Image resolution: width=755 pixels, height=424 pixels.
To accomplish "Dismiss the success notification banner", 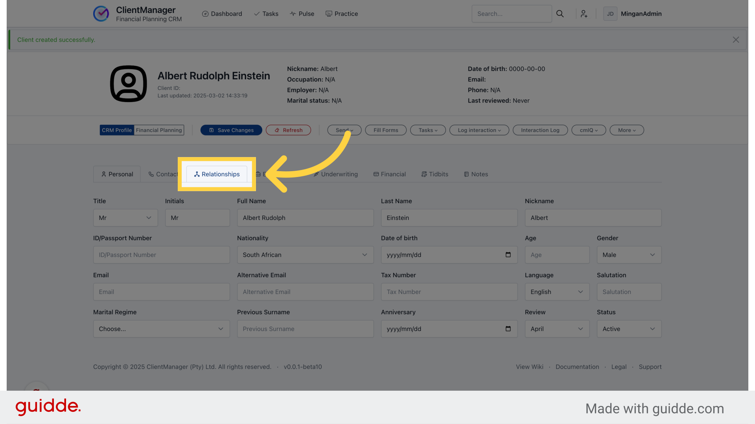I will click(736, 40).
